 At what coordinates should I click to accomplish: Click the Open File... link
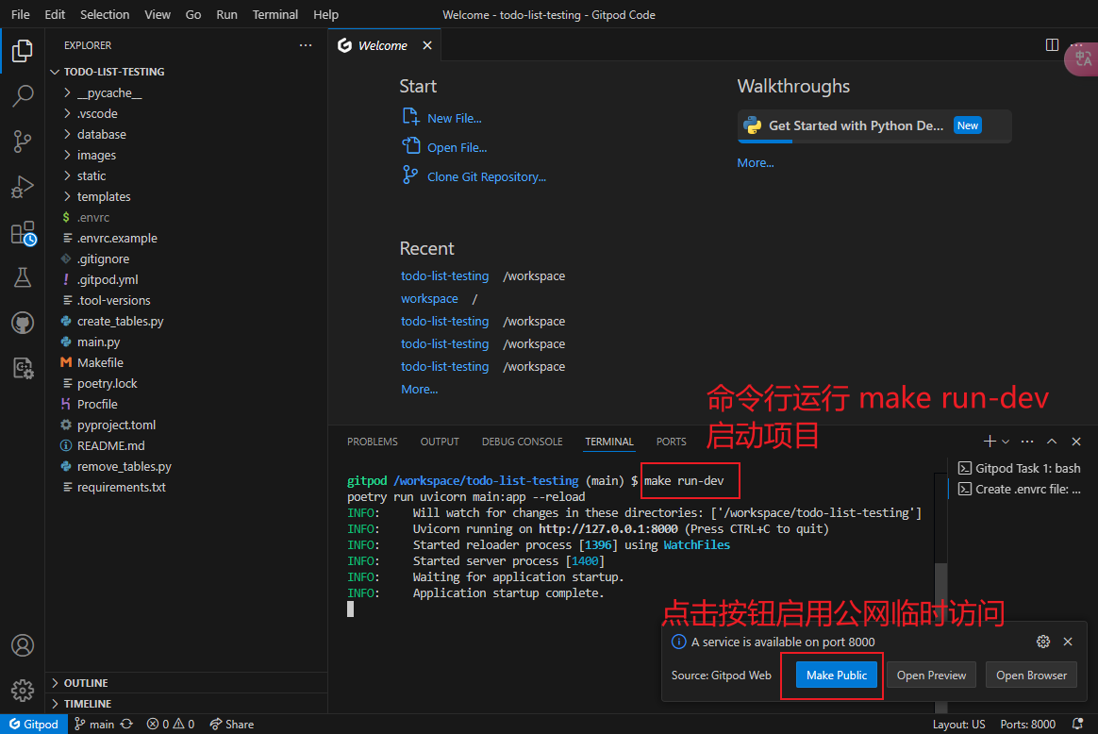[457, 148]
